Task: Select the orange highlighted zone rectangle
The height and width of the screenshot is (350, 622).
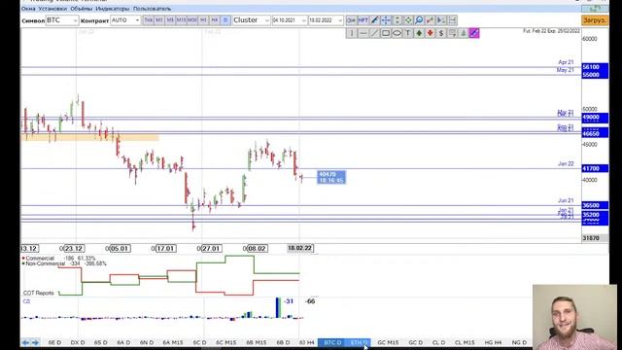Action: pyautogui.click(x=90, y=138)
